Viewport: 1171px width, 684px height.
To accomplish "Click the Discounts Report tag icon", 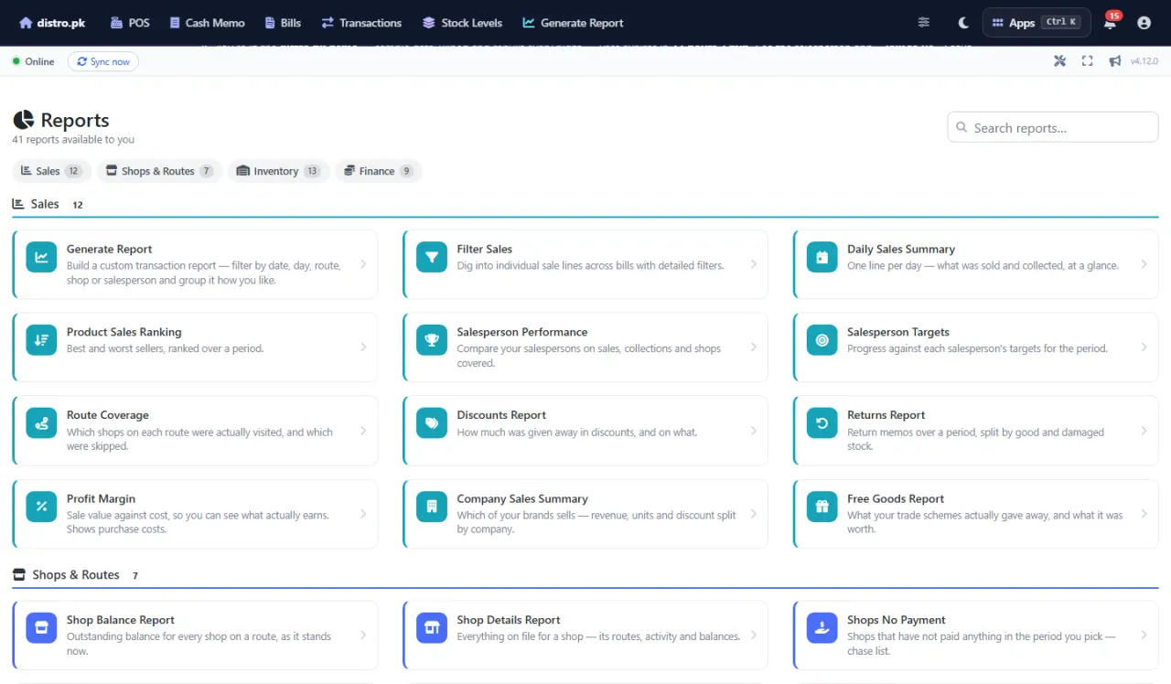I will pyautogui.click(x=432, y=423).
